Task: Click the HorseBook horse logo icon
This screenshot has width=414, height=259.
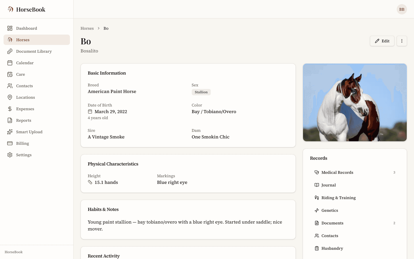Action: 10,9
